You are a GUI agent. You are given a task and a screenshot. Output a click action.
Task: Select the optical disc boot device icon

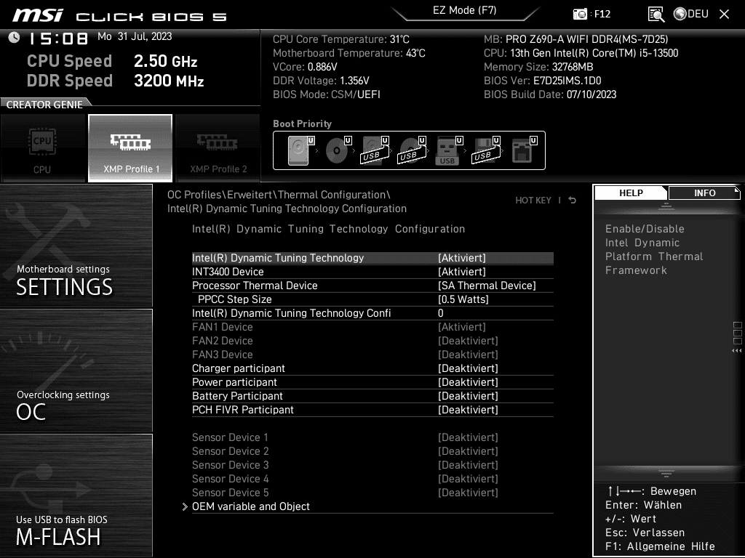pos(338,150)
